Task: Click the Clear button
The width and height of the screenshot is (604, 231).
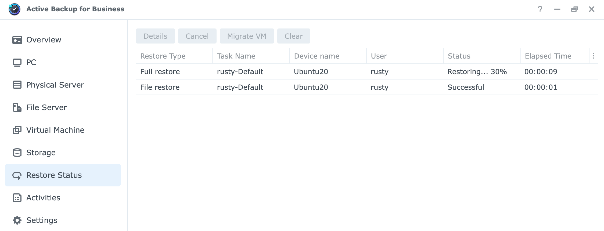Action: tap(294, 36)
